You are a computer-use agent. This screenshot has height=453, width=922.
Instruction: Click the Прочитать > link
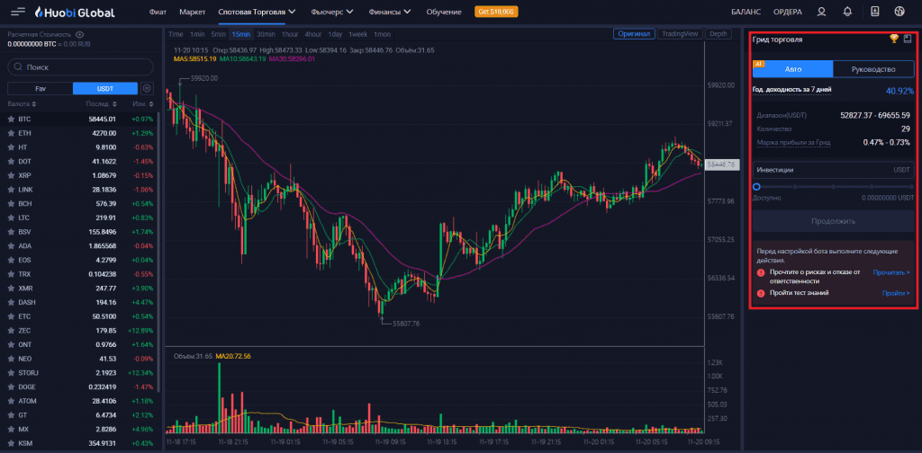pos(891,272)
